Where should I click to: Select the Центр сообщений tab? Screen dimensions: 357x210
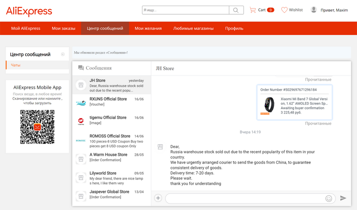[x=105, y=28]
